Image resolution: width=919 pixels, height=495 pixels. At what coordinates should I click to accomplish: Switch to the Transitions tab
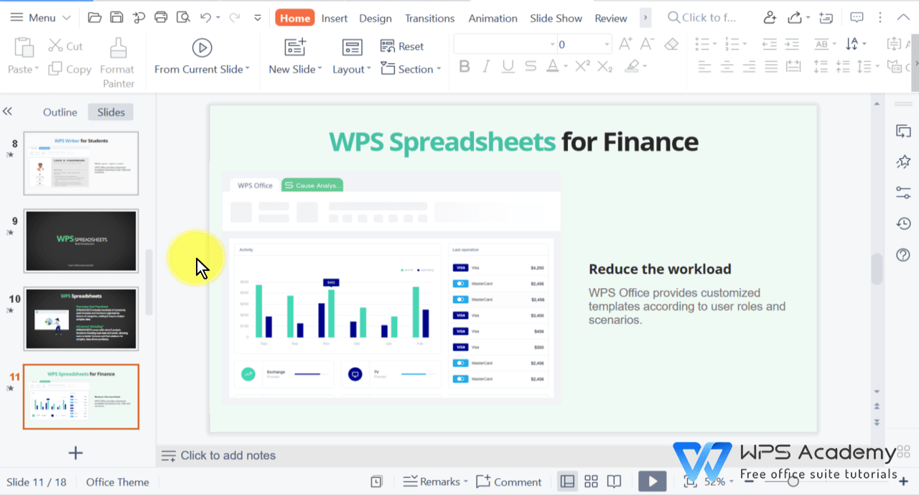429,18
